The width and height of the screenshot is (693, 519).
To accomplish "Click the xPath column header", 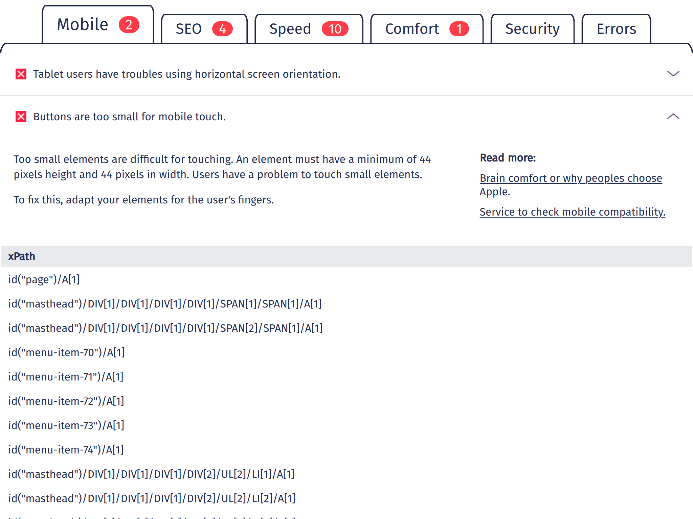I will [x=22, y=256].
